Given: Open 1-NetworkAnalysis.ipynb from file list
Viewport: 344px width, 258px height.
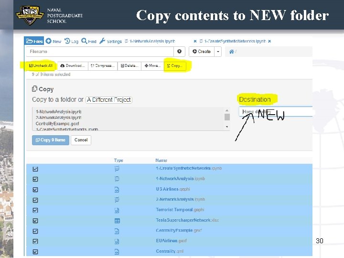Looking at the screenshot, I should 180,179.
